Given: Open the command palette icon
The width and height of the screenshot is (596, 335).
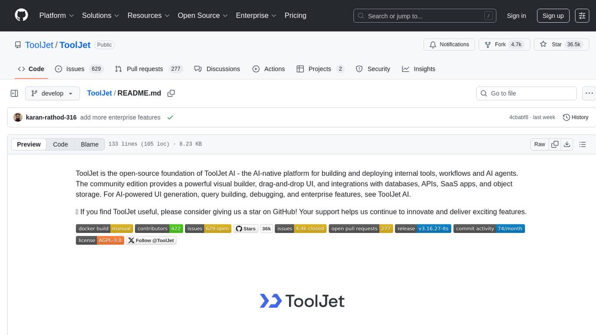Looking at the screenshot, I should click(582, 15).
